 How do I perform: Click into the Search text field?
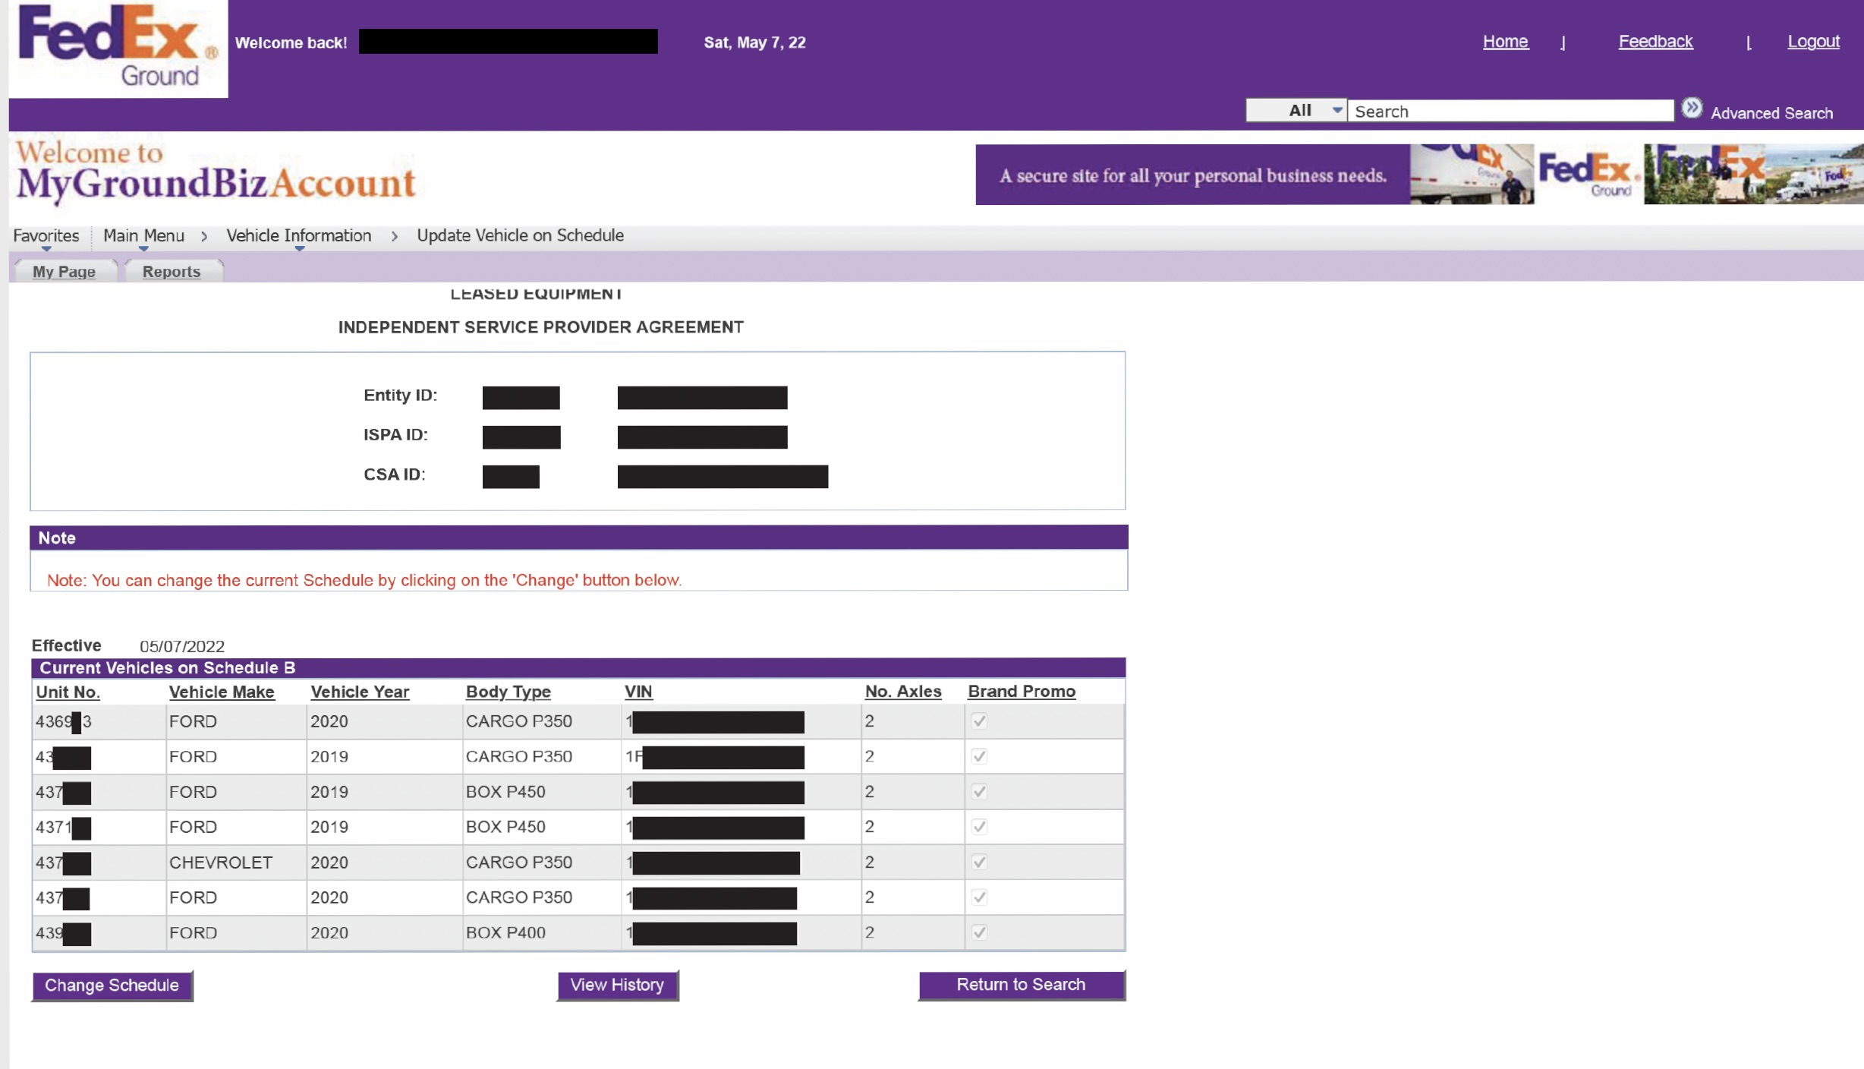click(x=1509, y=112)
